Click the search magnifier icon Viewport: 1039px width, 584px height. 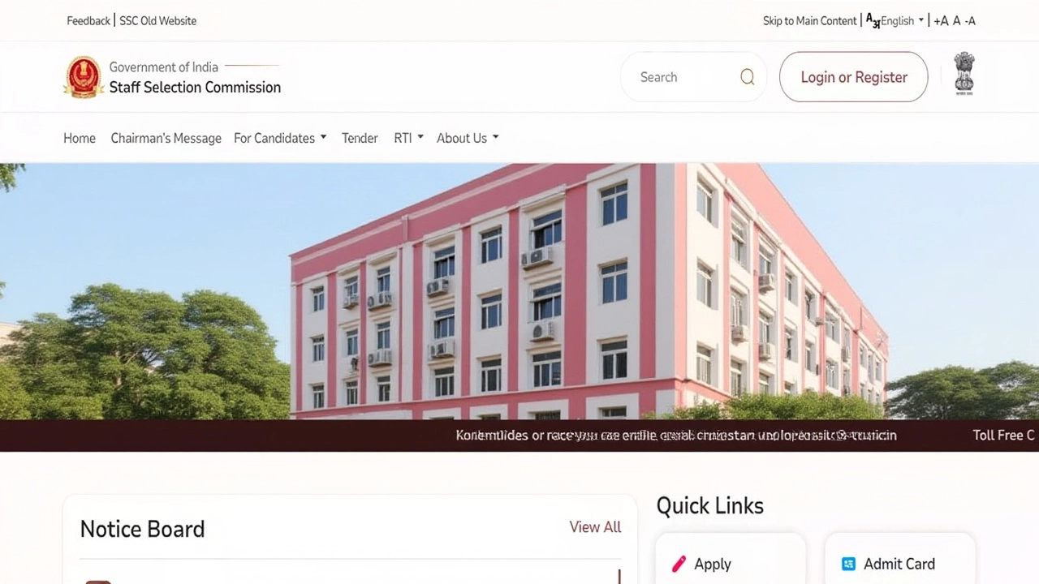click(748, 77)
